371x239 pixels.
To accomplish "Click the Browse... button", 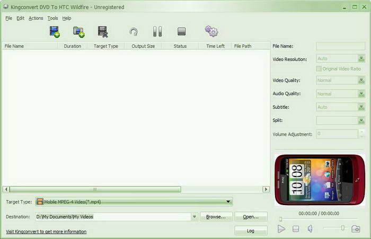I will [216, 217].
